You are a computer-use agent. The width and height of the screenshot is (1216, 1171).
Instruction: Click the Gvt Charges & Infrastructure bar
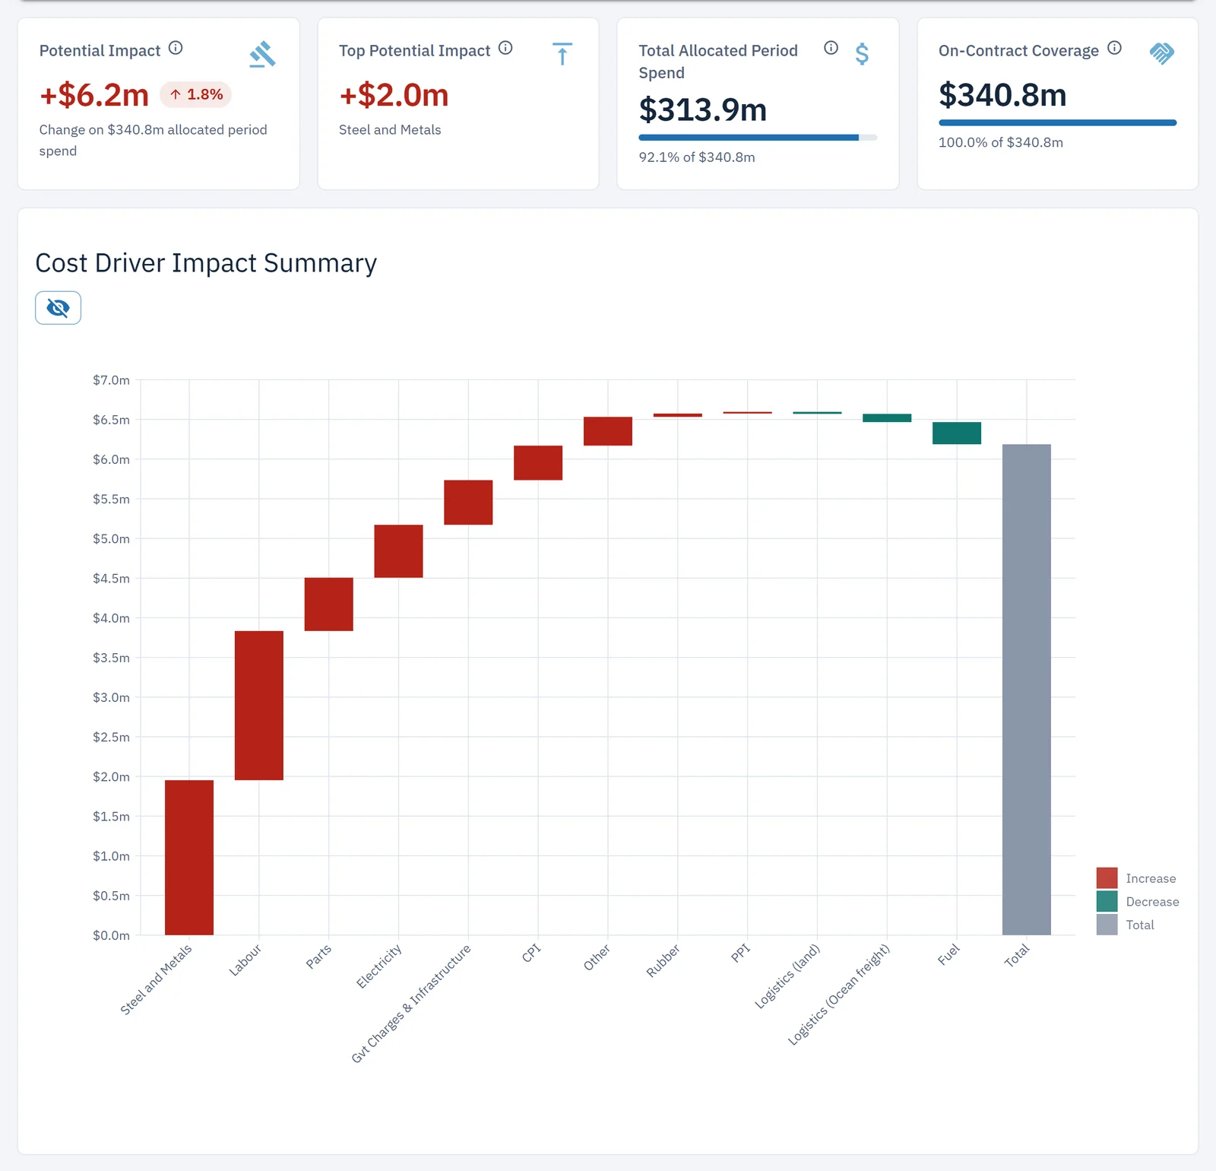pyautogui.click(x=468, y=503)
